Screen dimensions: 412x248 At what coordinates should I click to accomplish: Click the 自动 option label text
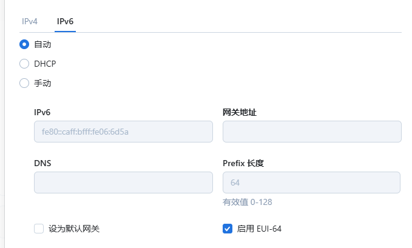(x=42, y=44)
